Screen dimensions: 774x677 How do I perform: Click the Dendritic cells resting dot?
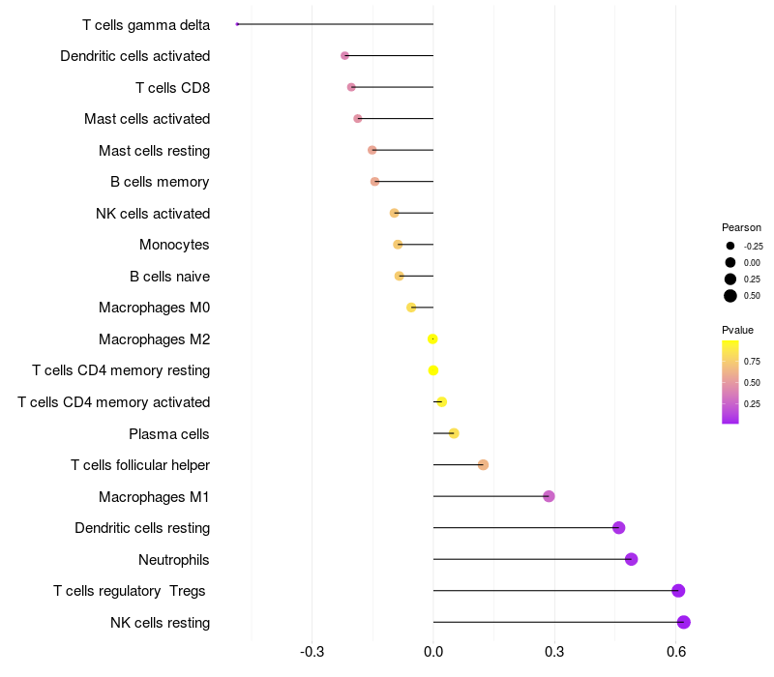point(618,527)
